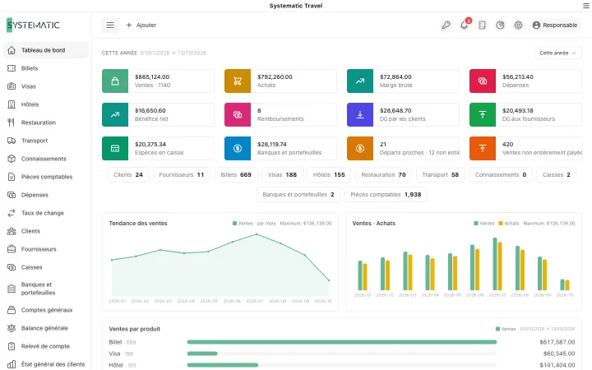Click the Restauration 70 chip

coord(384,175)
